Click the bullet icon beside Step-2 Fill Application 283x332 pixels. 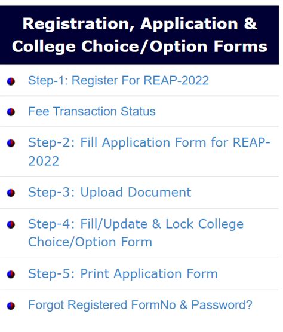pyautogui.click(x=11, y=143)
